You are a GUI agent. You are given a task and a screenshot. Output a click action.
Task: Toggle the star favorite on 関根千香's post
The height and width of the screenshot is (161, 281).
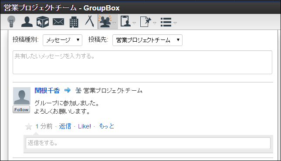(29, 127)
